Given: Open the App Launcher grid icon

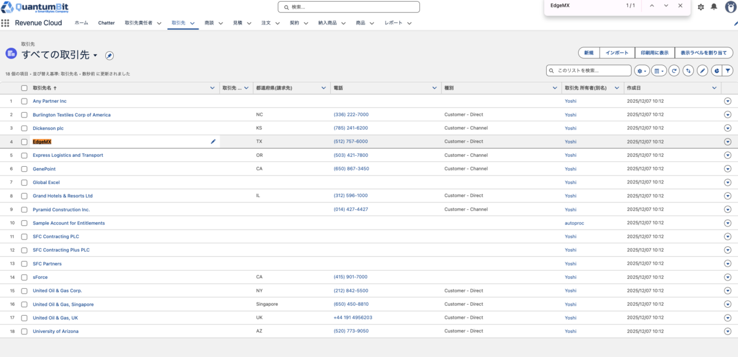Looking at the screenshot, I should point(6,23).
